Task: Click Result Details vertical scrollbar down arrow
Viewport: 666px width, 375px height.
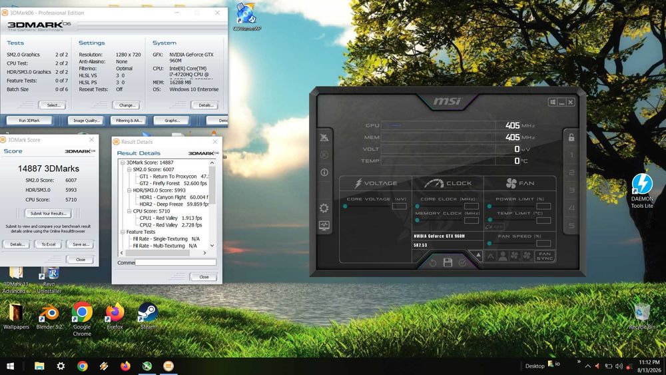Action: click(212, 246)
